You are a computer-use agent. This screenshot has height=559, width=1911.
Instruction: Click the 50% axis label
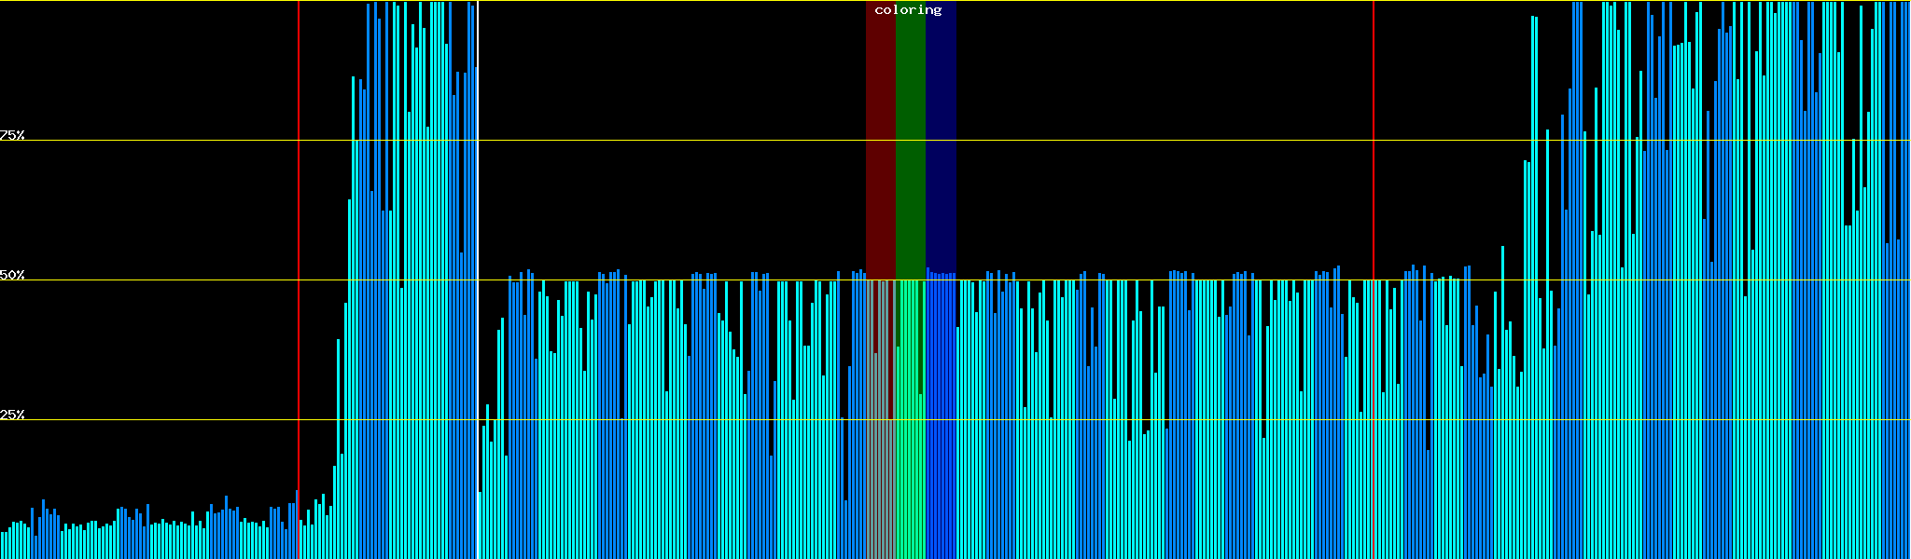[x=12, y=276]
